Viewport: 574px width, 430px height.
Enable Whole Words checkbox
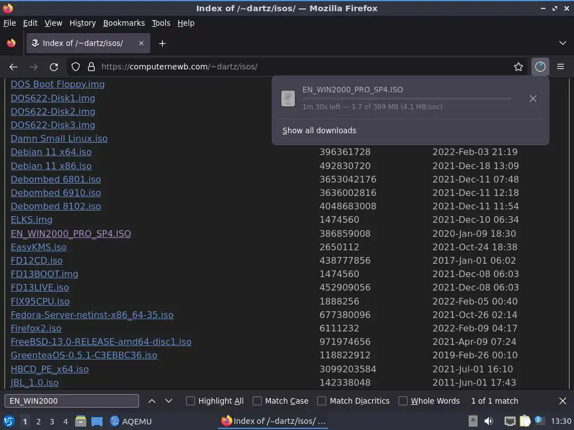(403, 401)
